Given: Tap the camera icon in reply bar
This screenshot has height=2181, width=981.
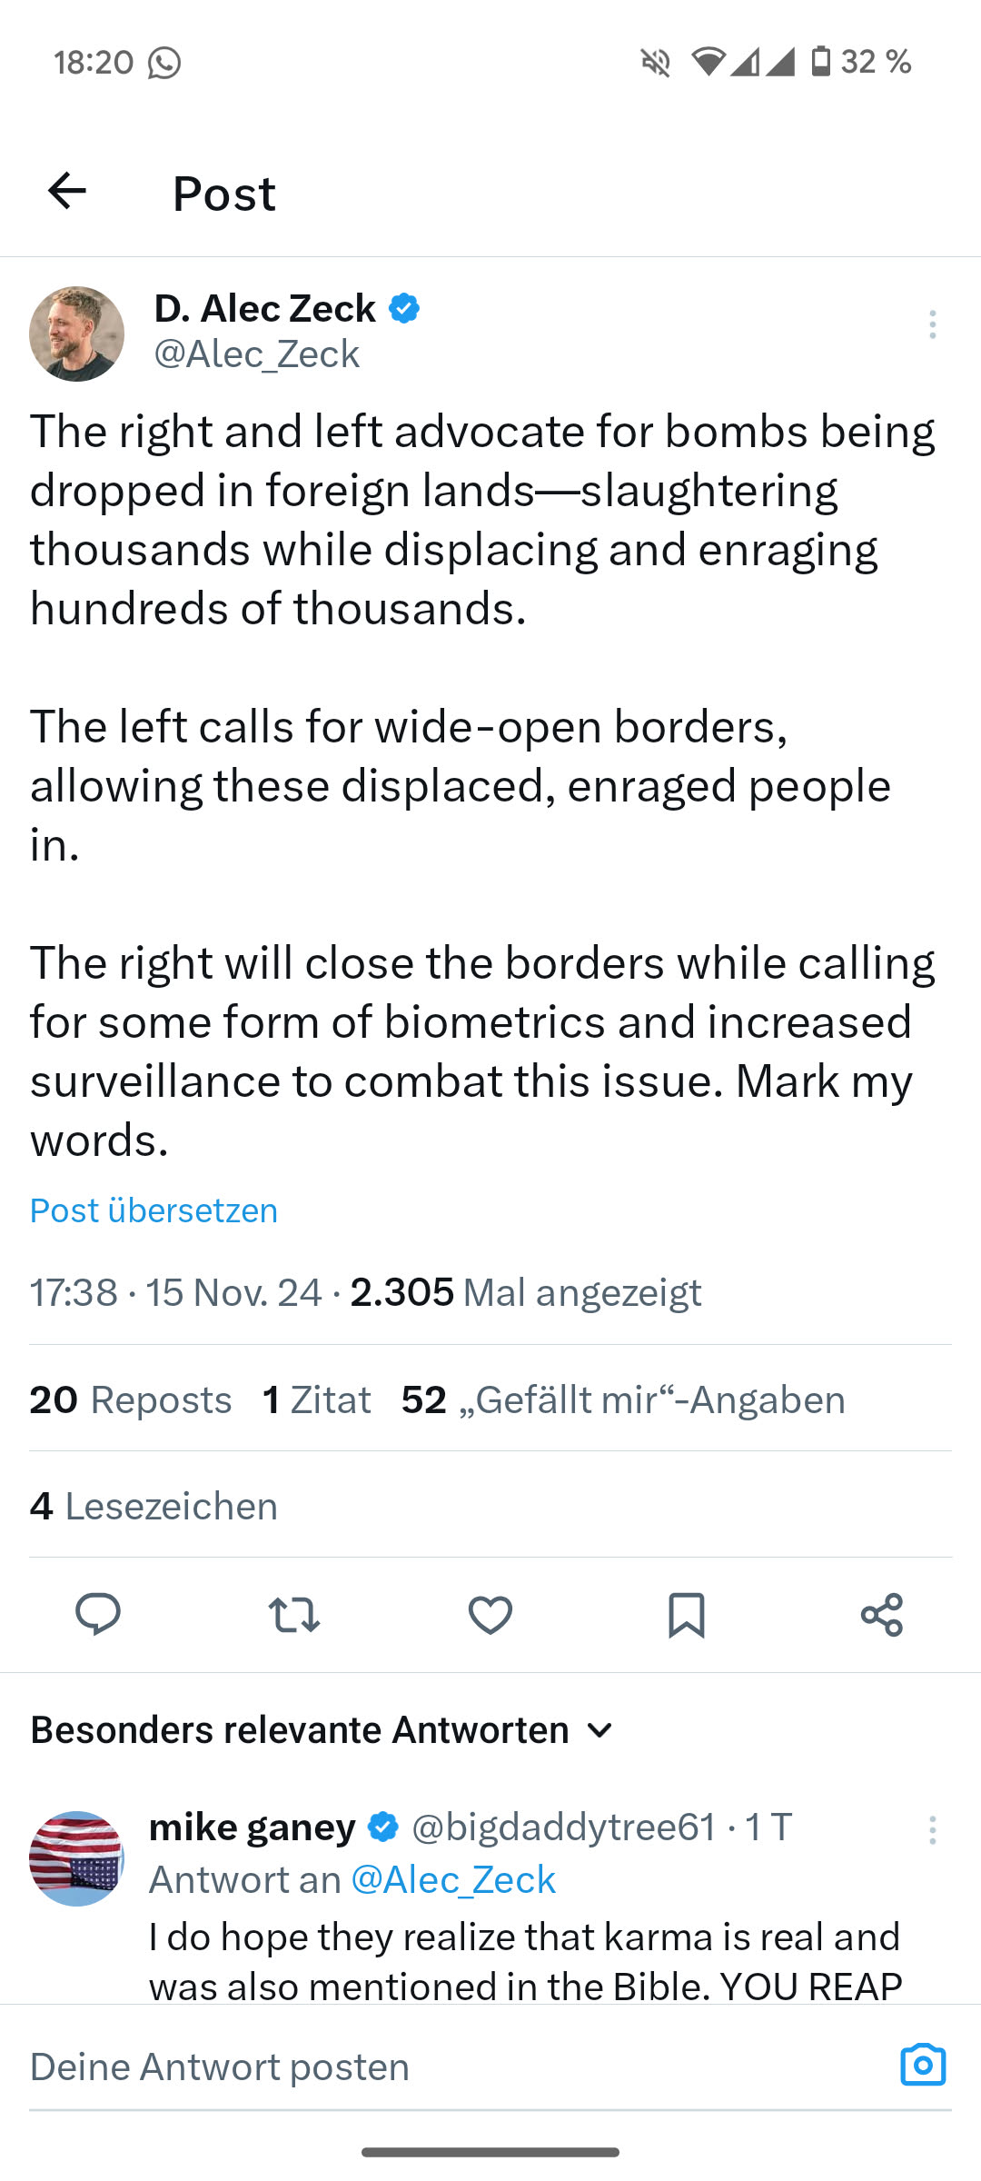Looking at the screenshot, I should [923, 2066].
